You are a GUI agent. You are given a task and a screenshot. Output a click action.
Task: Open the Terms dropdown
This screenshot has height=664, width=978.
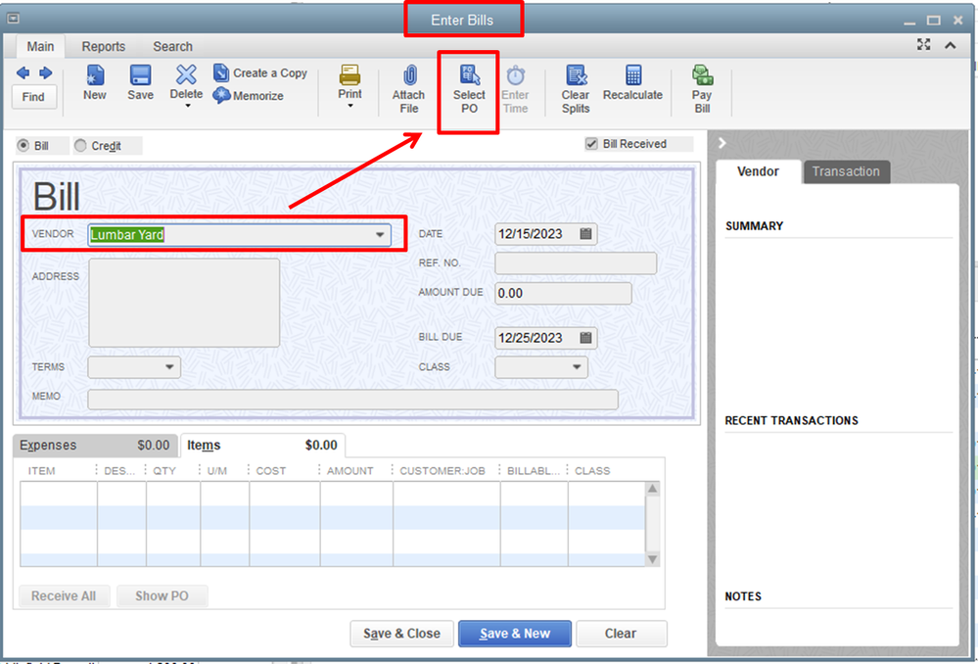click(x=169, y=367)
